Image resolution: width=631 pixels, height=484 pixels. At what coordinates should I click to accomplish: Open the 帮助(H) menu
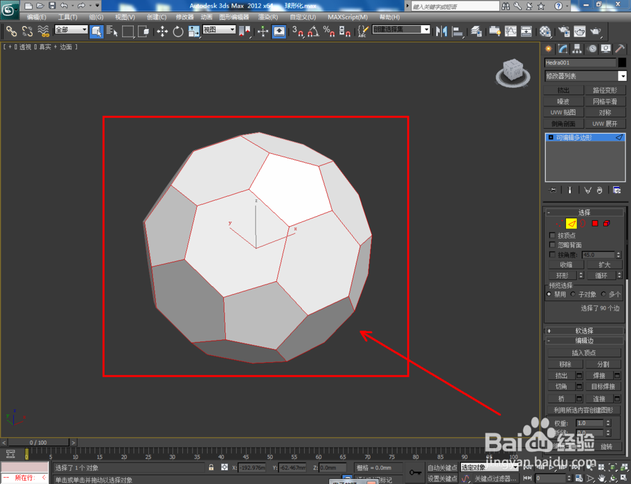389,17
